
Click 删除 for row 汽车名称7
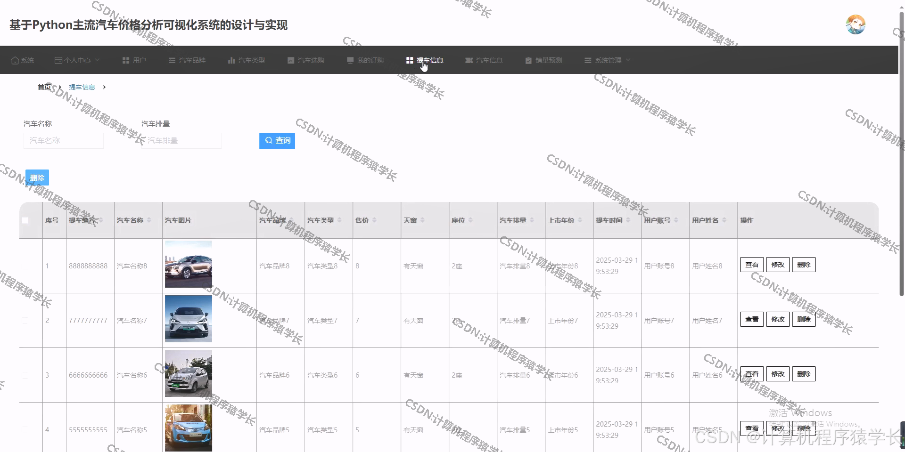804,319
